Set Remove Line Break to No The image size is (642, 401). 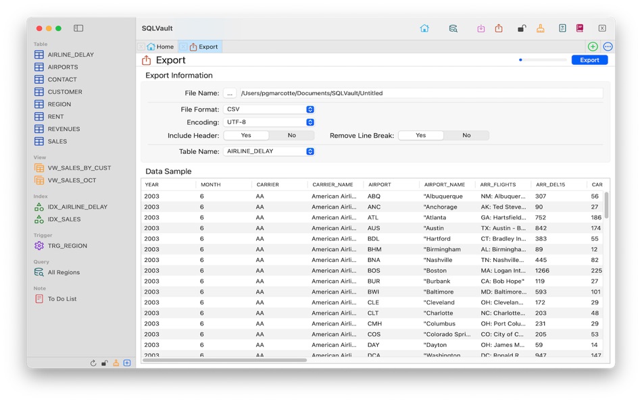point(466,136)
